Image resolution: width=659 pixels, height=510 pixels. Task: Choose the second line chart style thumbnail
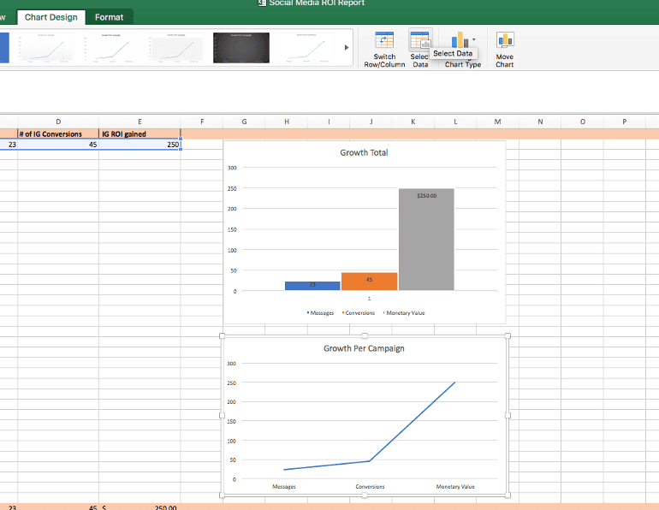coord(111,48)
